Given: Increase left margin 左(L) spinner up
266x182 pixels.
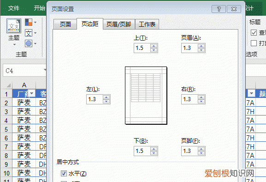Looking at the screenshot, I should 106,97.
